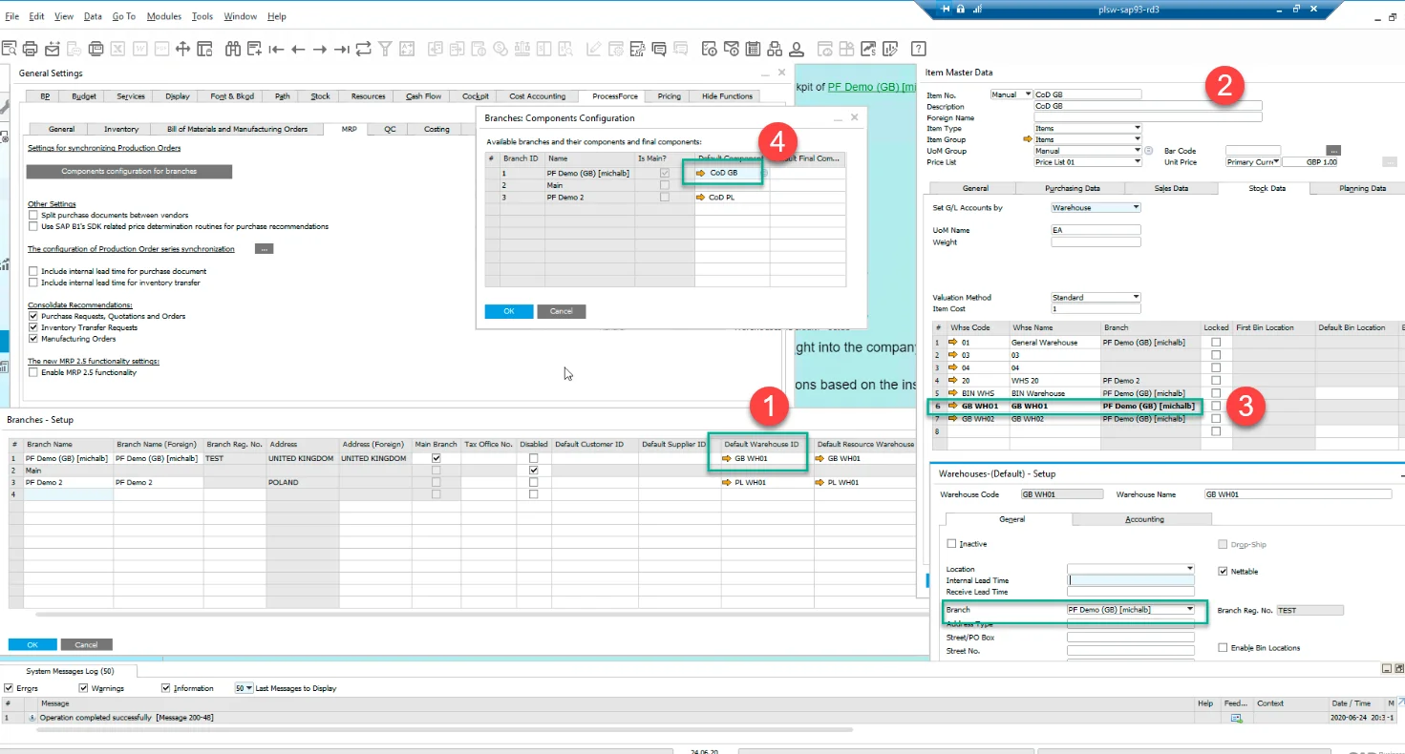Image resolution: width=1405 pixels, height=754 pixels.
Task: Jump to the last data record
Action: click(342, 49)
